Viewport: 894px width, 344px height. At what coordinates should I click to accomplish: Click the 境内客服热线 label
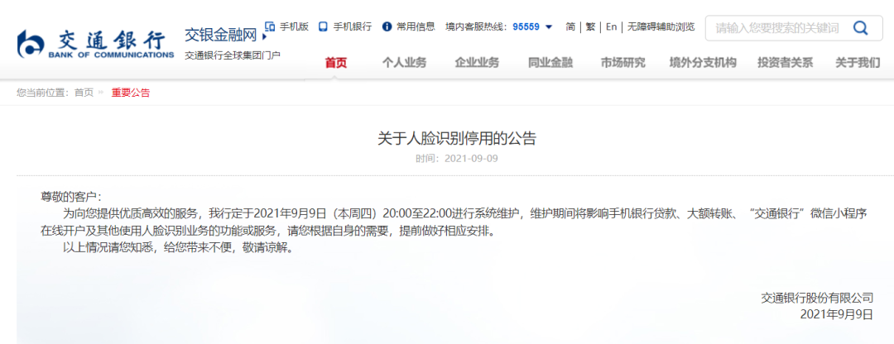coord(476,26)
